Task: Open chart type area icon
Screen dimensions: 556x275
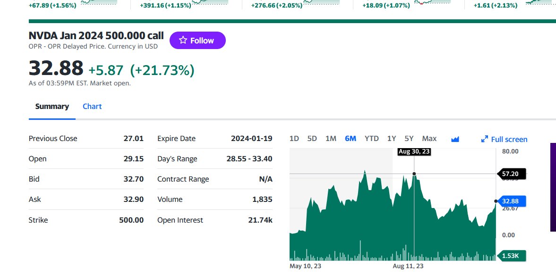Action: (x=455, y=139)
